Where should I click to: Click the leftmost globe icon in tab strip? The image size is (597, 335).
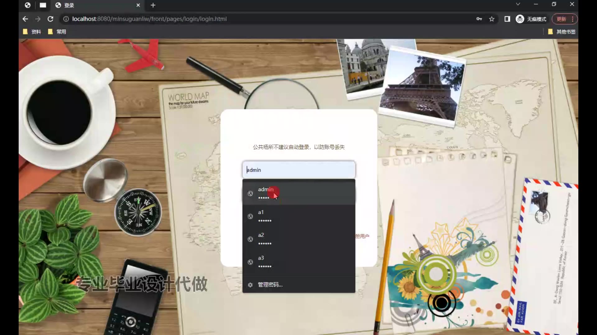click(28, 5)
